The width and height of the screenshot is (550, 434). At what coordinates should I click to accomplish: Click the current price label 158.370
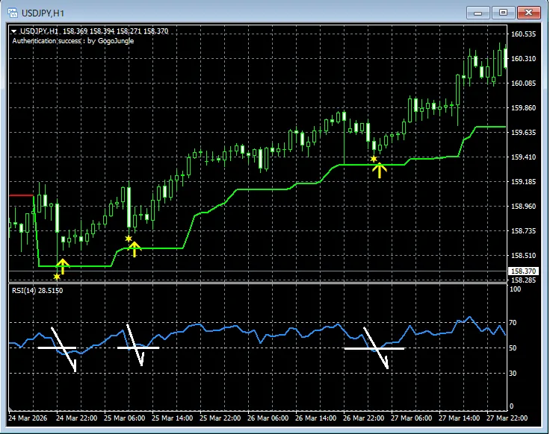pos(523,271)
